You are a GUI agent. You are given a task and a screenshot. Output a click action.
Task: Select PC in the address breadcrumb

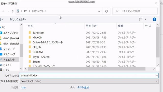tap(26, 11)
